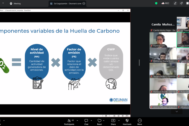Click the AI companion sparkle icon
Screen dimensions: 189x126
click(181, 3)
